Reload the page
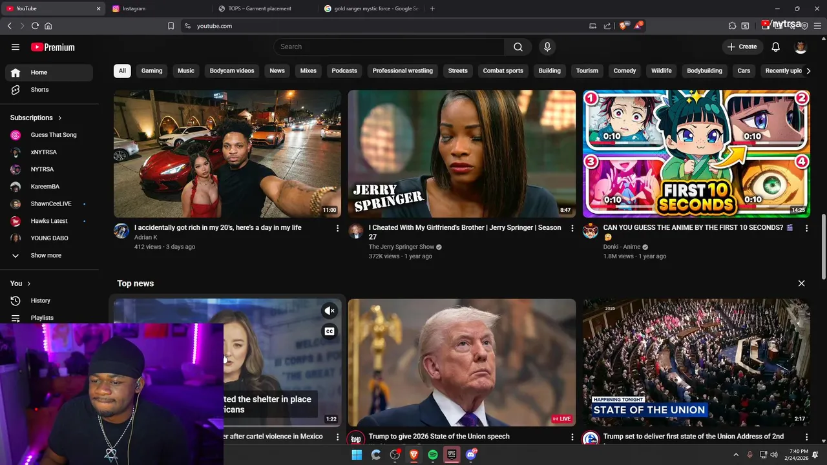The height and width of the screenshot is (465, 827). coord(35,26)
